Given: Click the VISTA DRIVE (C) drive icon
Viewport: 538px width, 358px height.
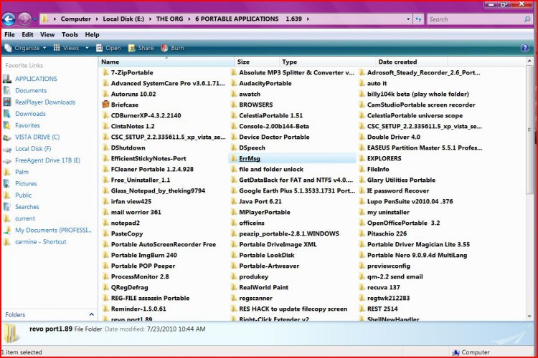Looking at the screenshot, I should 7,137.
